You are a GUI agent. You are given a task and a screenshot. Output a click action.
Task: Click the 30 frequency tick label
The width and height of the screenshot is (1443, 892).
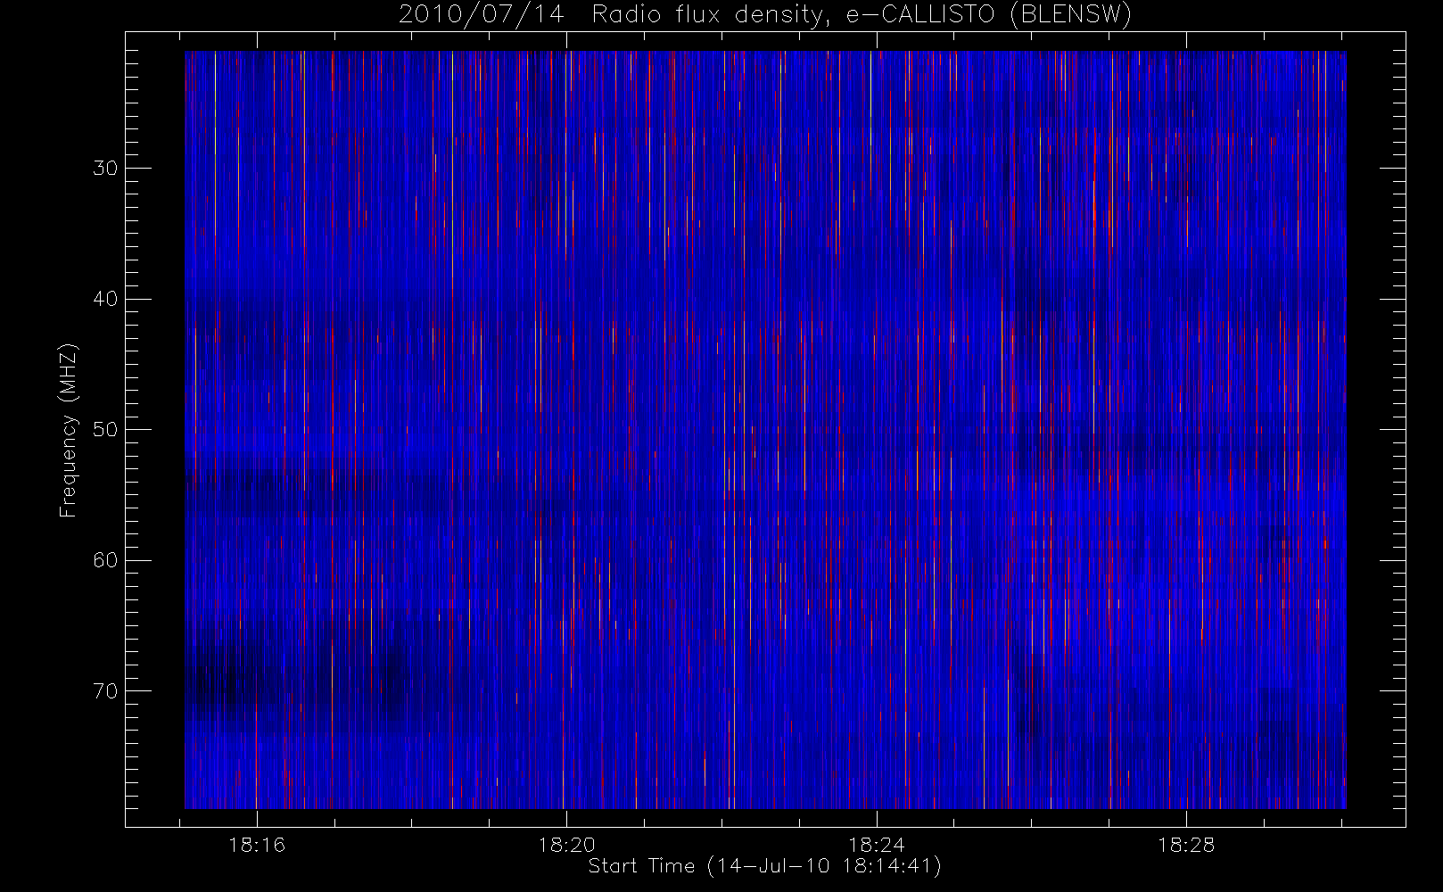(x=105, y=168)
